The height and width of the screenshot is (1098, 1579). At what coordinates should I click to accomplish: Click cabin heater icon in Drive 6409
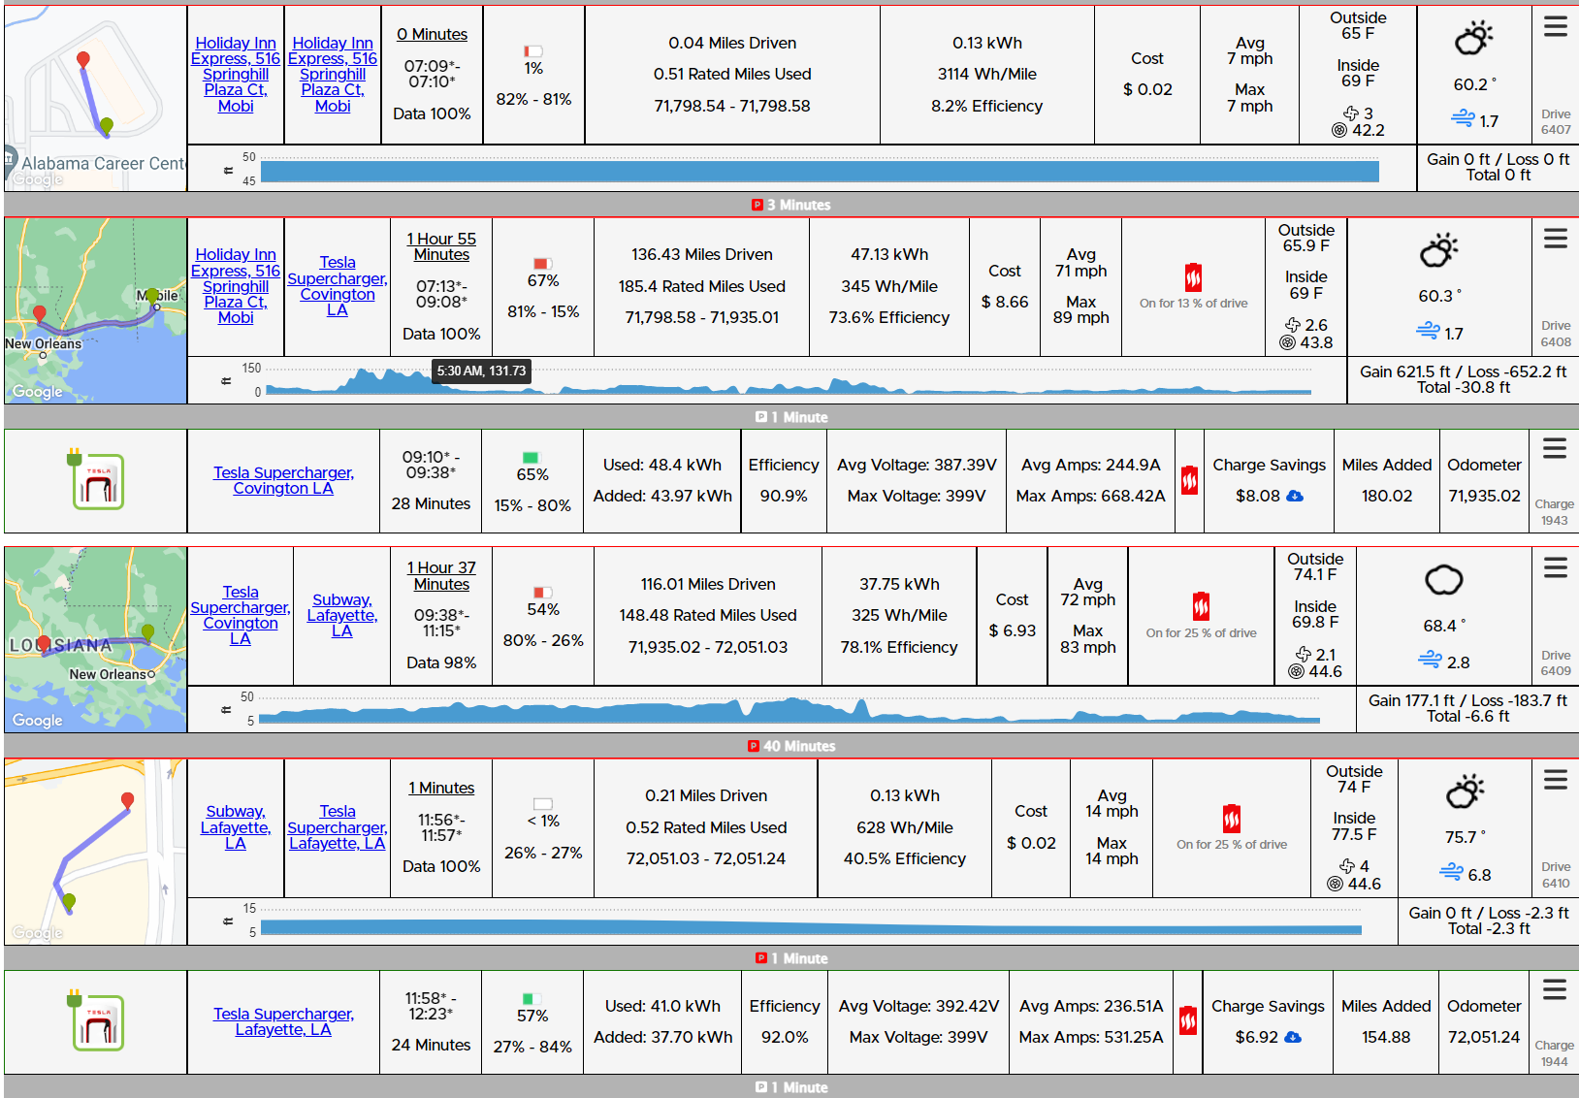(x=1201, y=606)
